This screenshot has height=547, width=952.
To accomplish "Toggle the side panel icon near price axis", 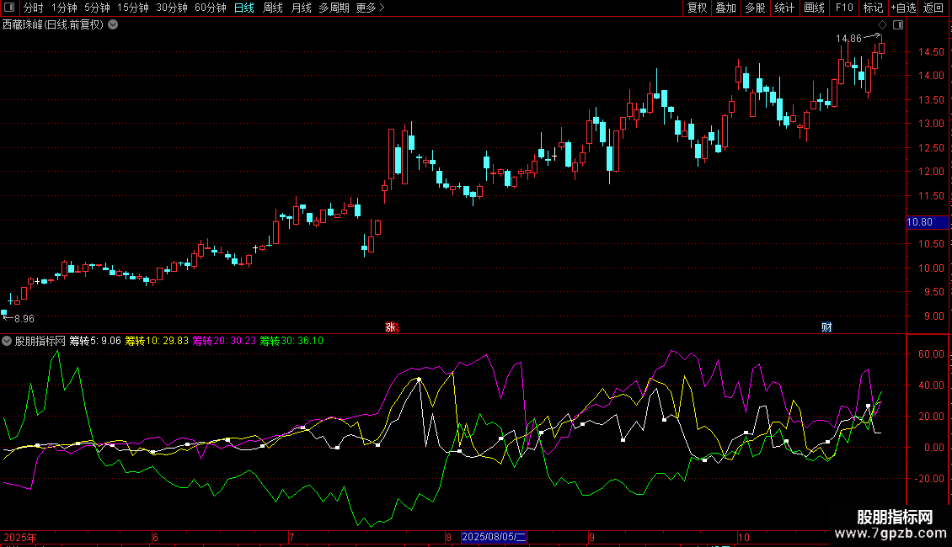I will (898, 25).
